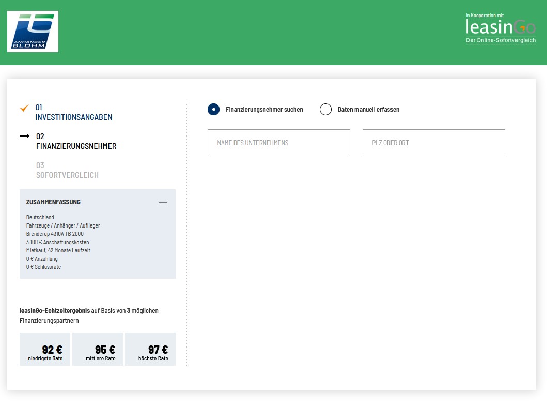Click the Name des Unternehmens input field
The height and width of the screenshot is (407, 547).
279,142
